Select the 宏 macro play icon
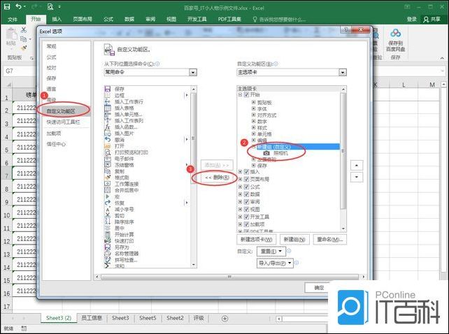 (108, 196)
